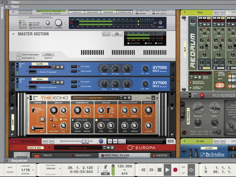Click the Master Section Bypass button

pyautogui.click(x=48, y=55)
